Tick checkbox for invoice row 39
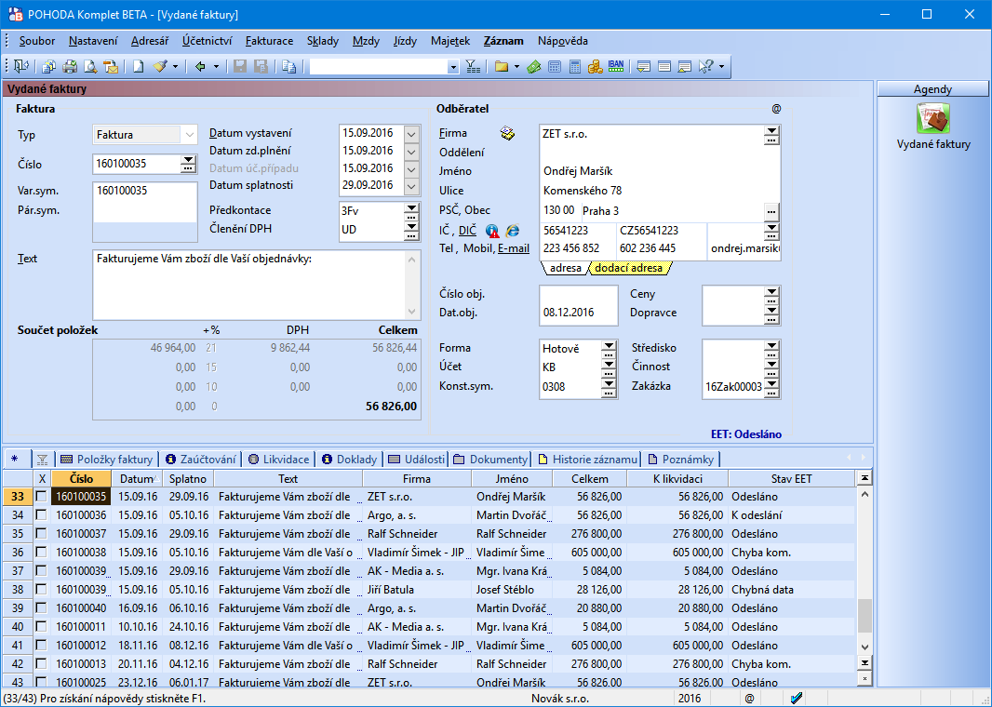 coord(41,608)
